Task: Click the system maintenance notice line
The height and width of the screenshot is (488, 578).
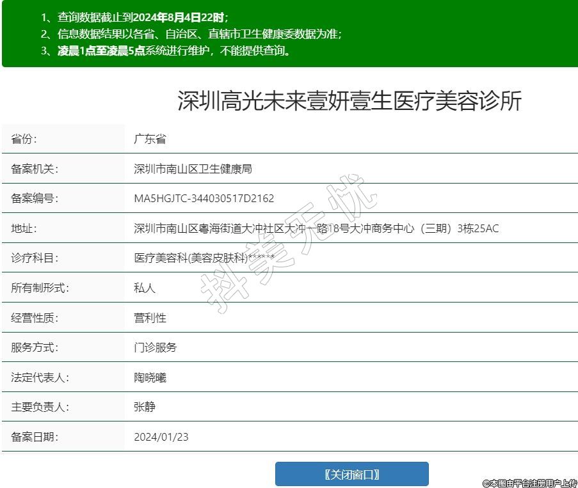Action: [x=166, y=51]
